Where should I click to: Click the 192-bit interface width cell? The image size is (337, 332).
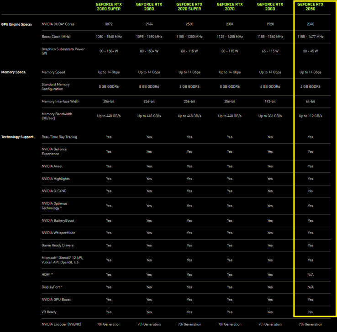pos(270,102)
